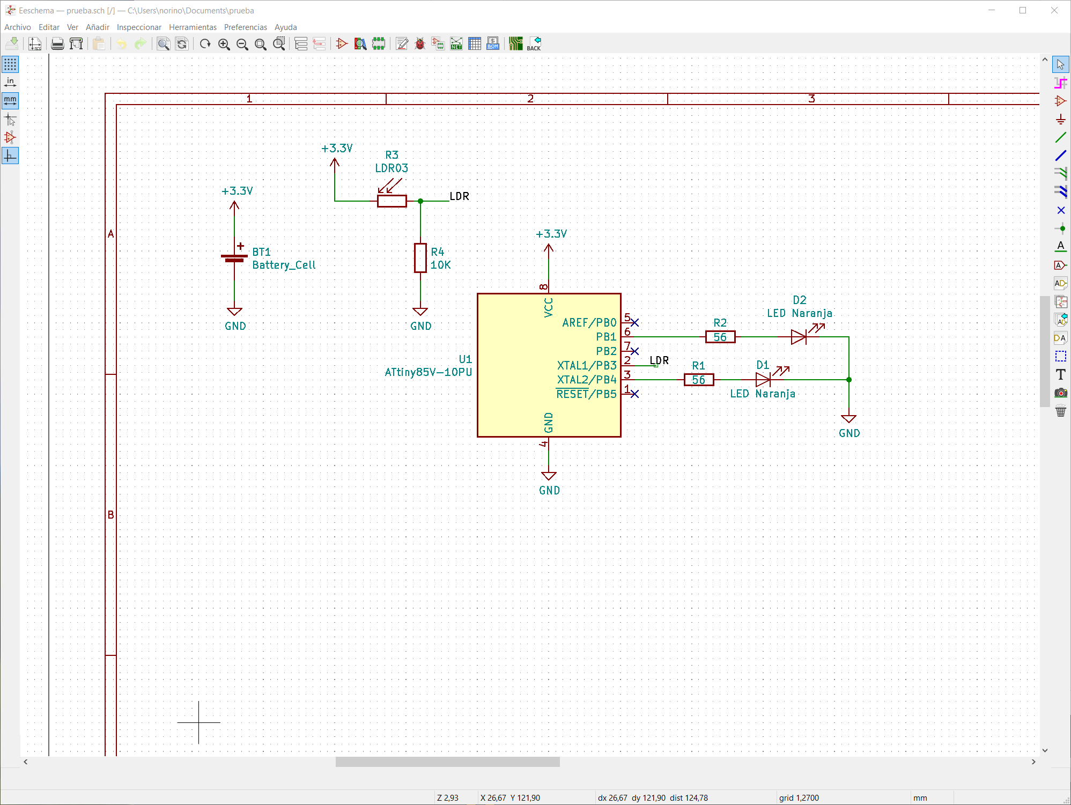This screenshot has width=1071, height=805.
Task: Click the horizontal scrollbar thumb
Action: [x=447, y=762]
